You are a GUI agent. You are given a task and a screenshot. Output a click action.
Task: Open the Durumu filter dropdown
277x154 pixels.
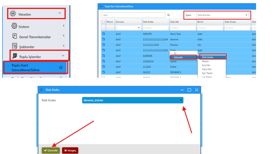(x=128, y=28)
